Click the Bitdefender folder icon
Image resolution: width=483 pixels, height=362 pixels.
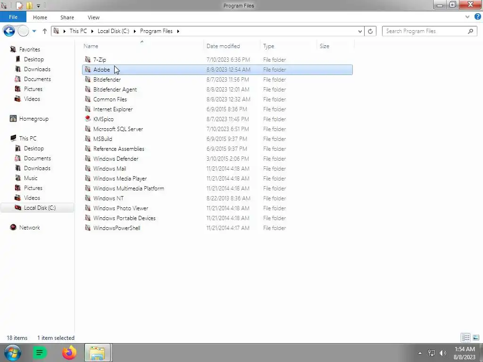(x=88, y=79)
